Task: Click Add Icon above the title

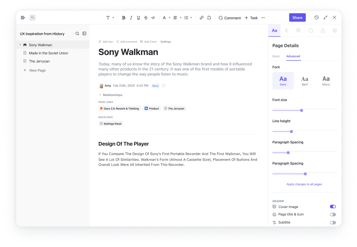Action: [106, 42]
